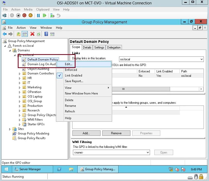Click the Show/Hide Action Pane icon
This screenshot has height=181, width=209.
pos(52,34)
